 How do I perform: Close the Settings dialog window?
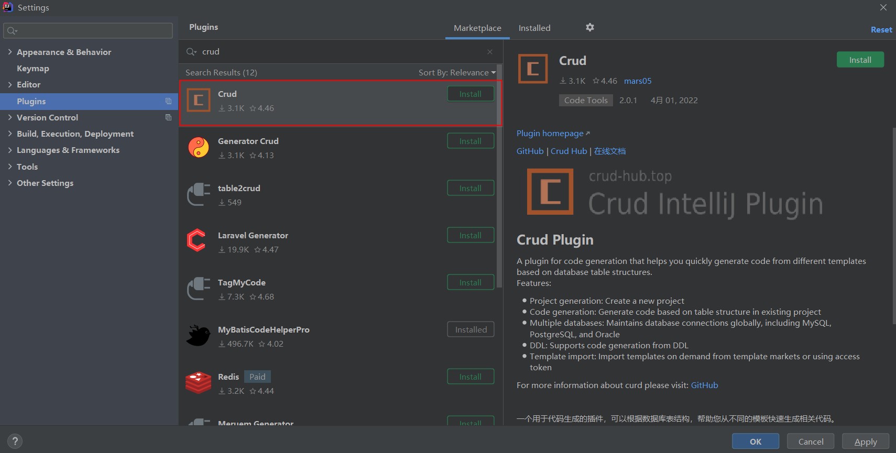[x=883, y=7]
